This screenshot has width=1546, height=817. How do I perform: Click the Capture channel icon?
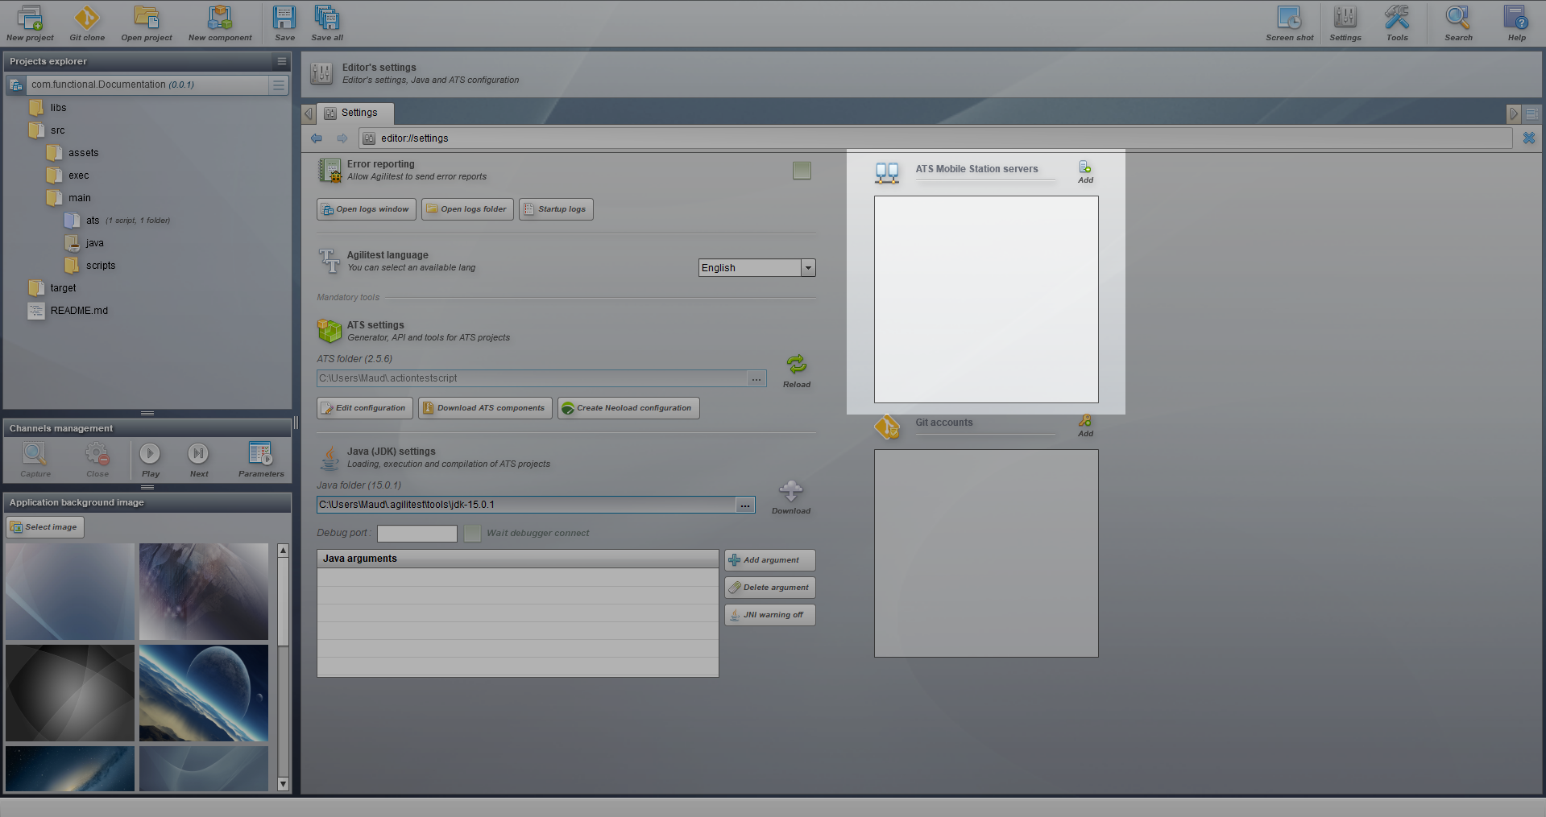coord(35,460)
